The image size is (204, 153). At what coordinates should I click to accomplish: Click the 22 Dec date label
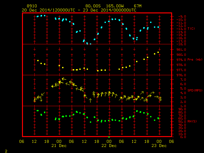109,146
